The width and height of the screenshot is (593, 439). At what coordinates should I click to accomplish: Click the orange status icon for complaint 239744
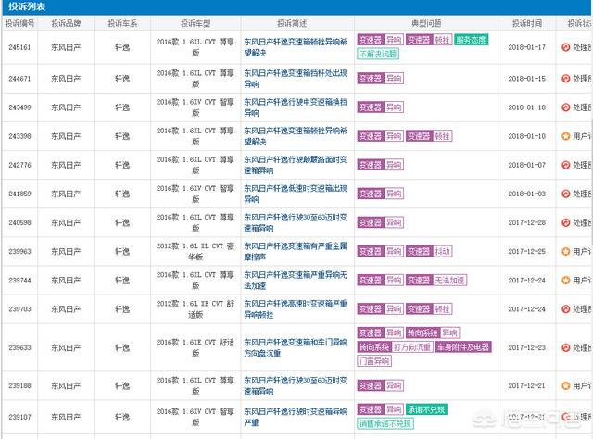pyautogui.click(x=565, y=281)
